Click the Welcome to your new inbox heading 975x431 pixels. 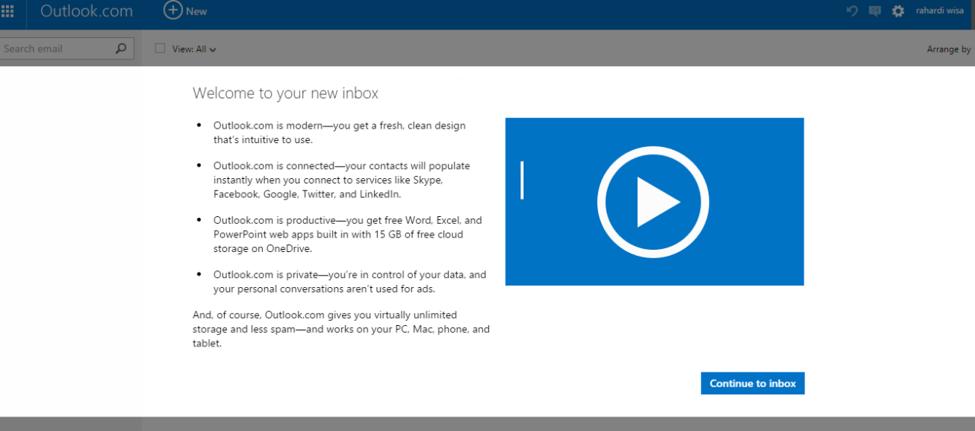click(x=286, y=93)
